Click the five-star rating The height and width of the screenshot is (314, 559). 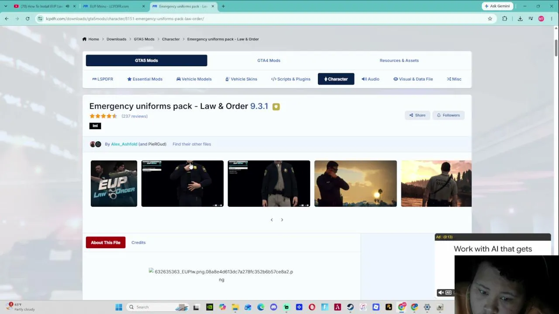104,116
